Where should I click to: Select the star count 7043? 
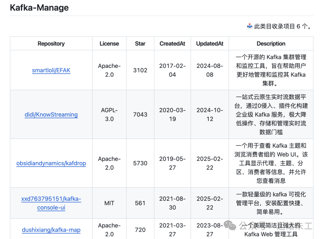[x=140, y=115]
